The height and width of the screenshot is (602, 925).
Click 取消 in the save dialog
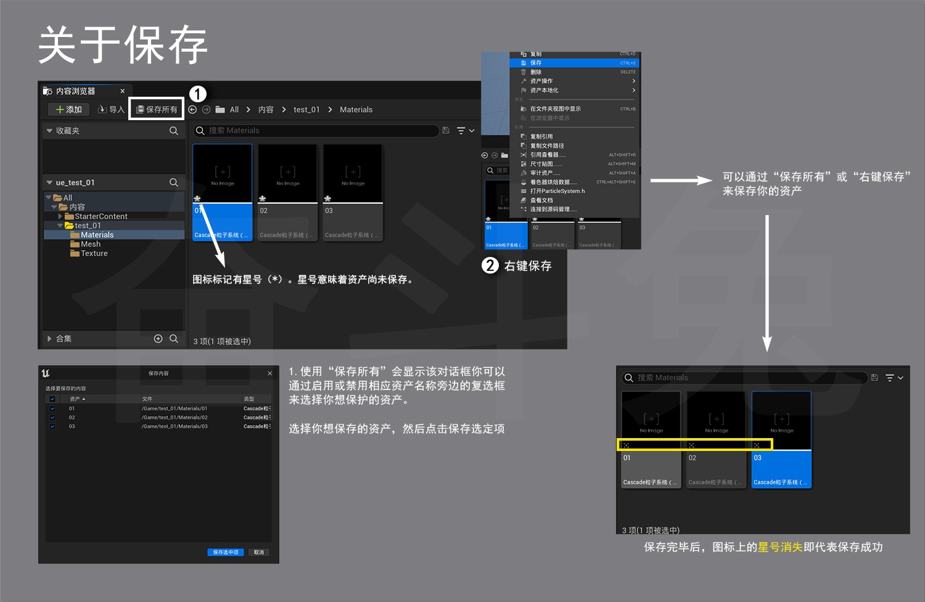tap(259, 552)
